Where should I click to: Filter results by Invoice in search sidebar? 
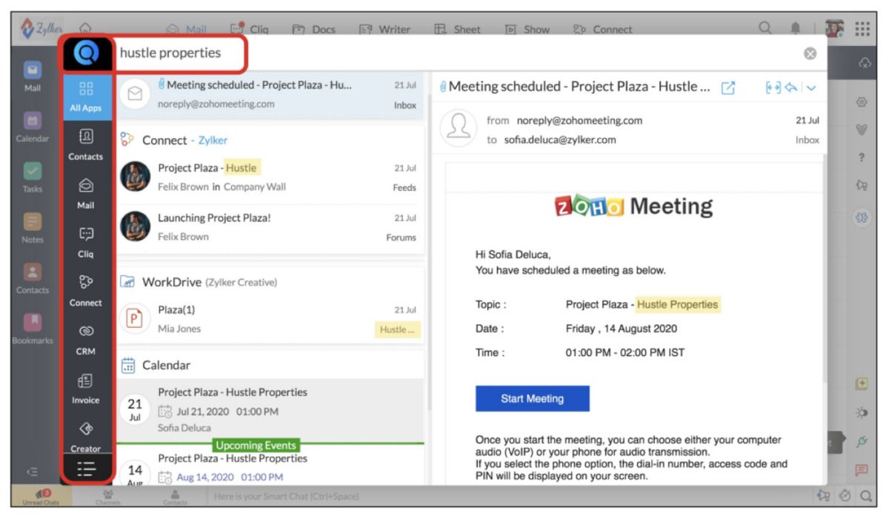coord(86,389)
